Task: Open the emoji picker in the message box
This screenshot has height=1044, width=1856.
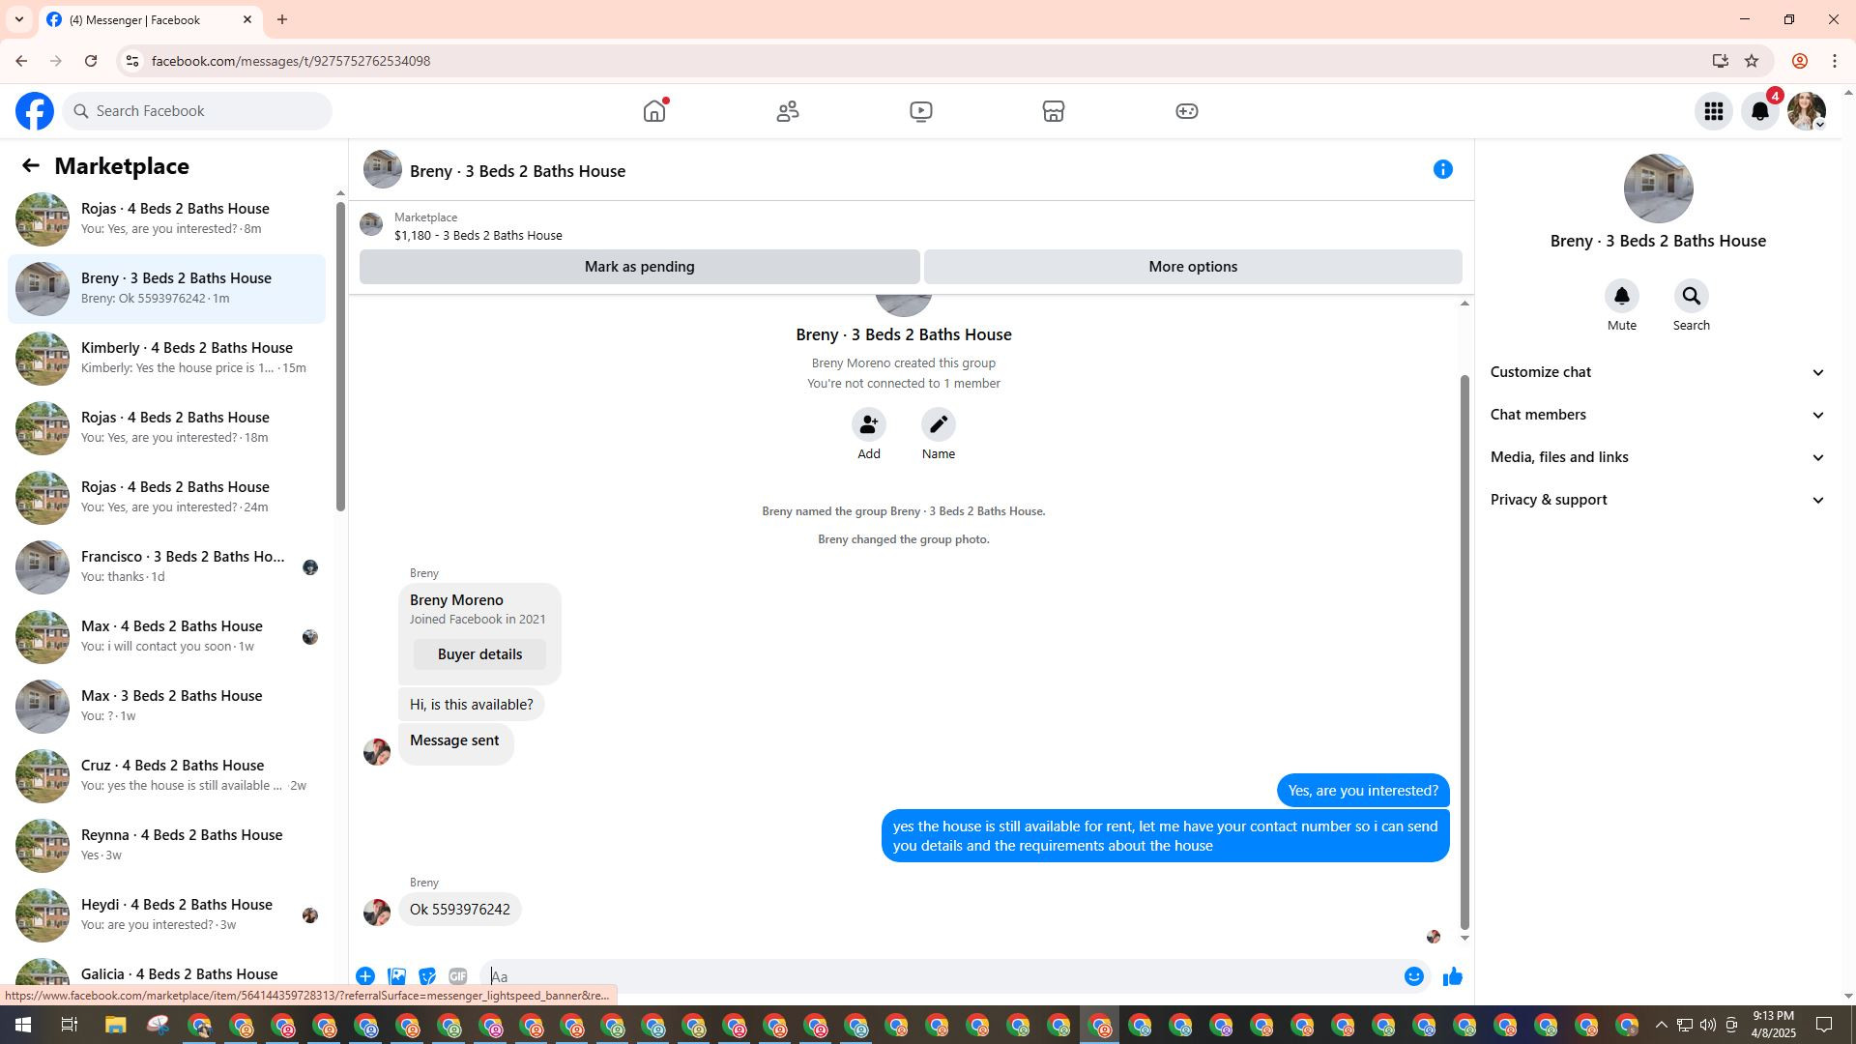Action: (x=1413, y=976)
